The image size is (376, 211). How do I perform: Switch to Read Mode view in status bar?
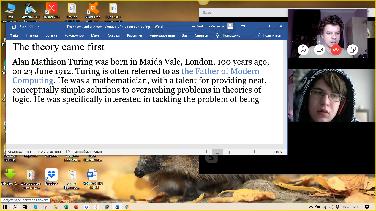click(x=206, y=152)
